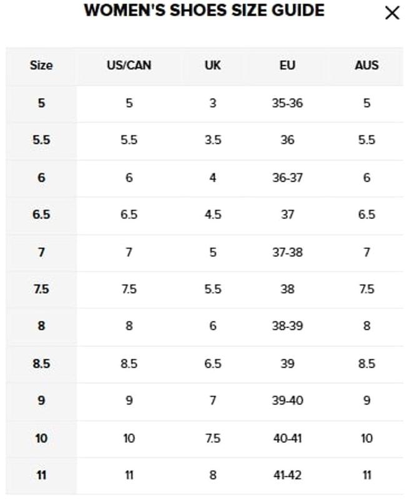Click the AUS column header

(x=366, y=65)
